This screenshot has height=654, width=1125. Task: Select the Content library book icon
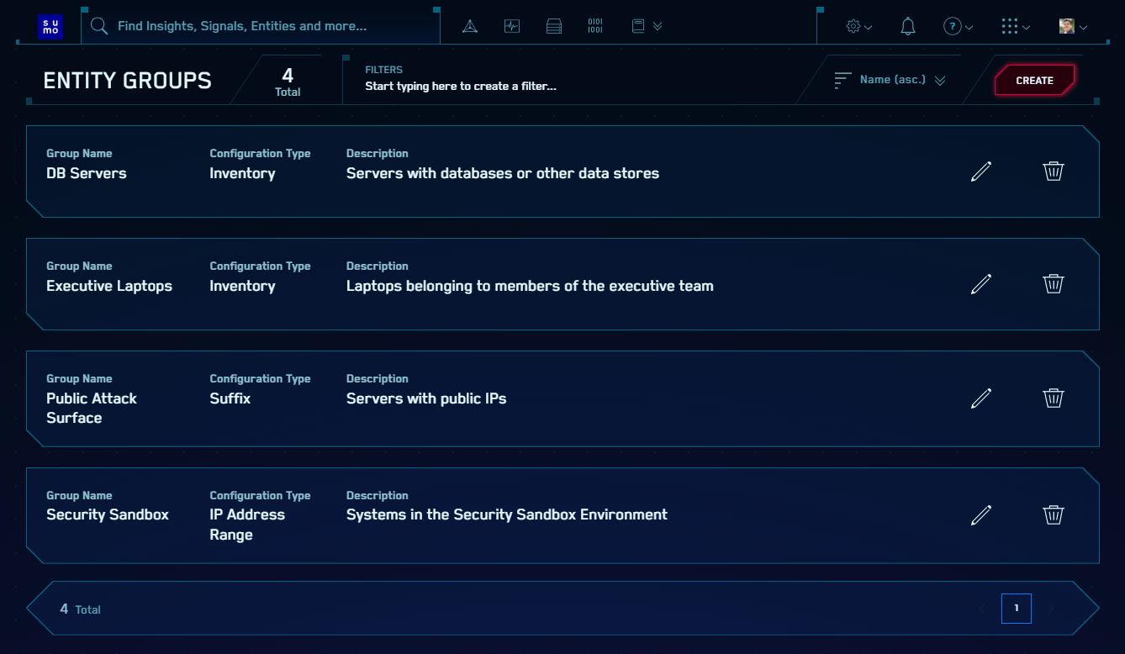[x=639, y=26]
